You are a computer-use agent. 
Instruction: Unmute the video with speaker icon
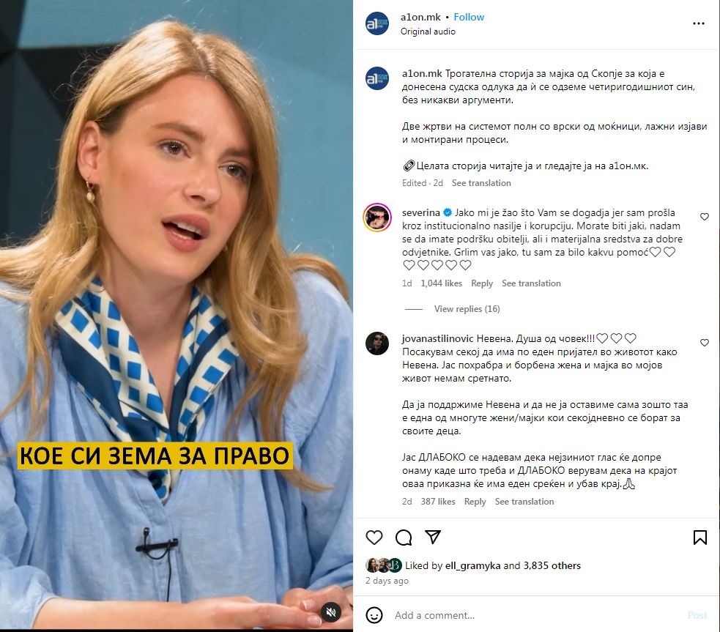click(x=331, y=611)
